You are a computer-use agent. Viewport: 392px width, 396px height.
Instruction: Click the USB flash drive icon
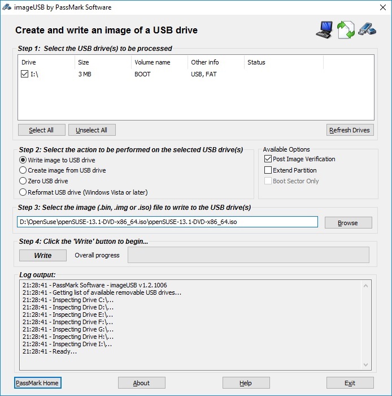pyautogui.click(x=367, y=29)
